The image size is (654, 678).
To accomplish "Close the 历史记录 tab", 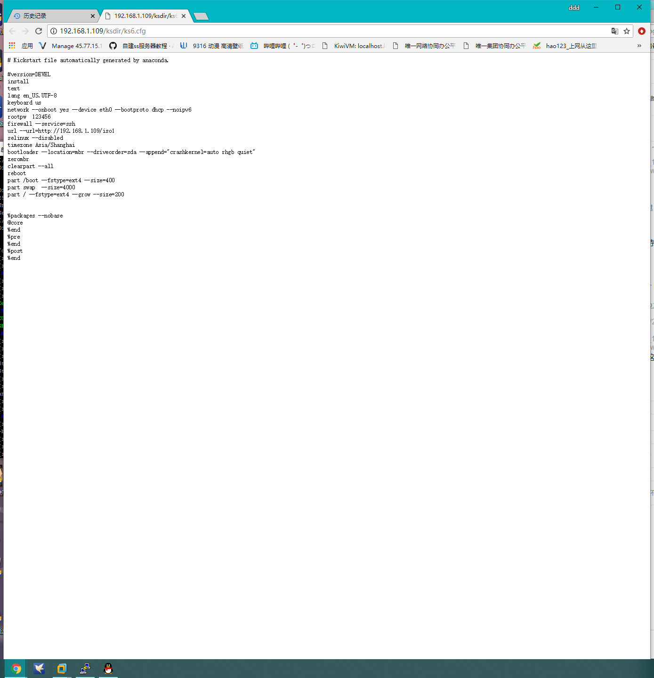I will point(93,16).
